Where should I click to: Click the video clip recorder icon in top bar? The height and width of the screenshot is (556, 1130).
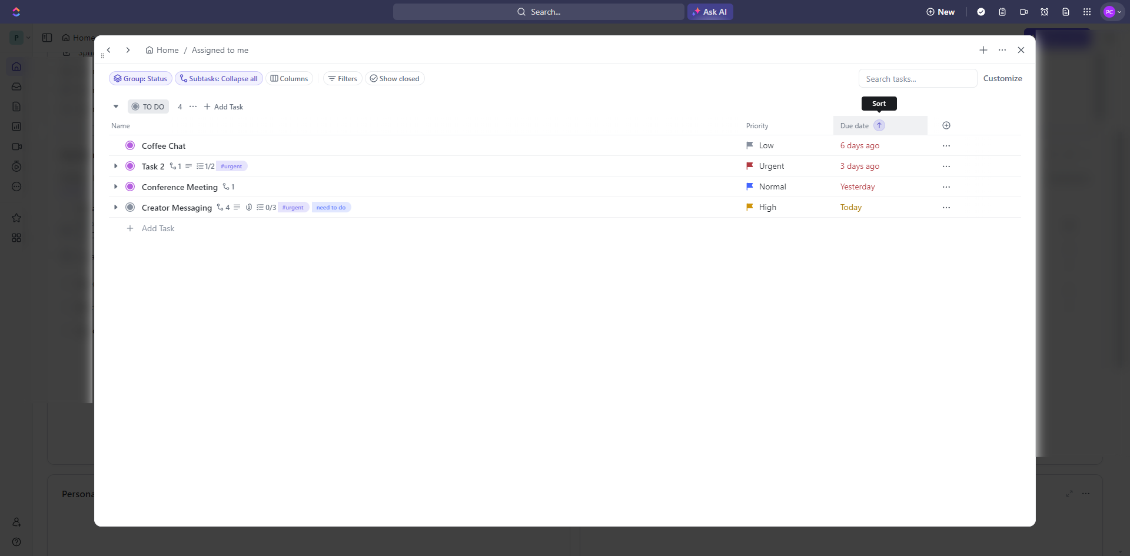[x=1023, y=12]
